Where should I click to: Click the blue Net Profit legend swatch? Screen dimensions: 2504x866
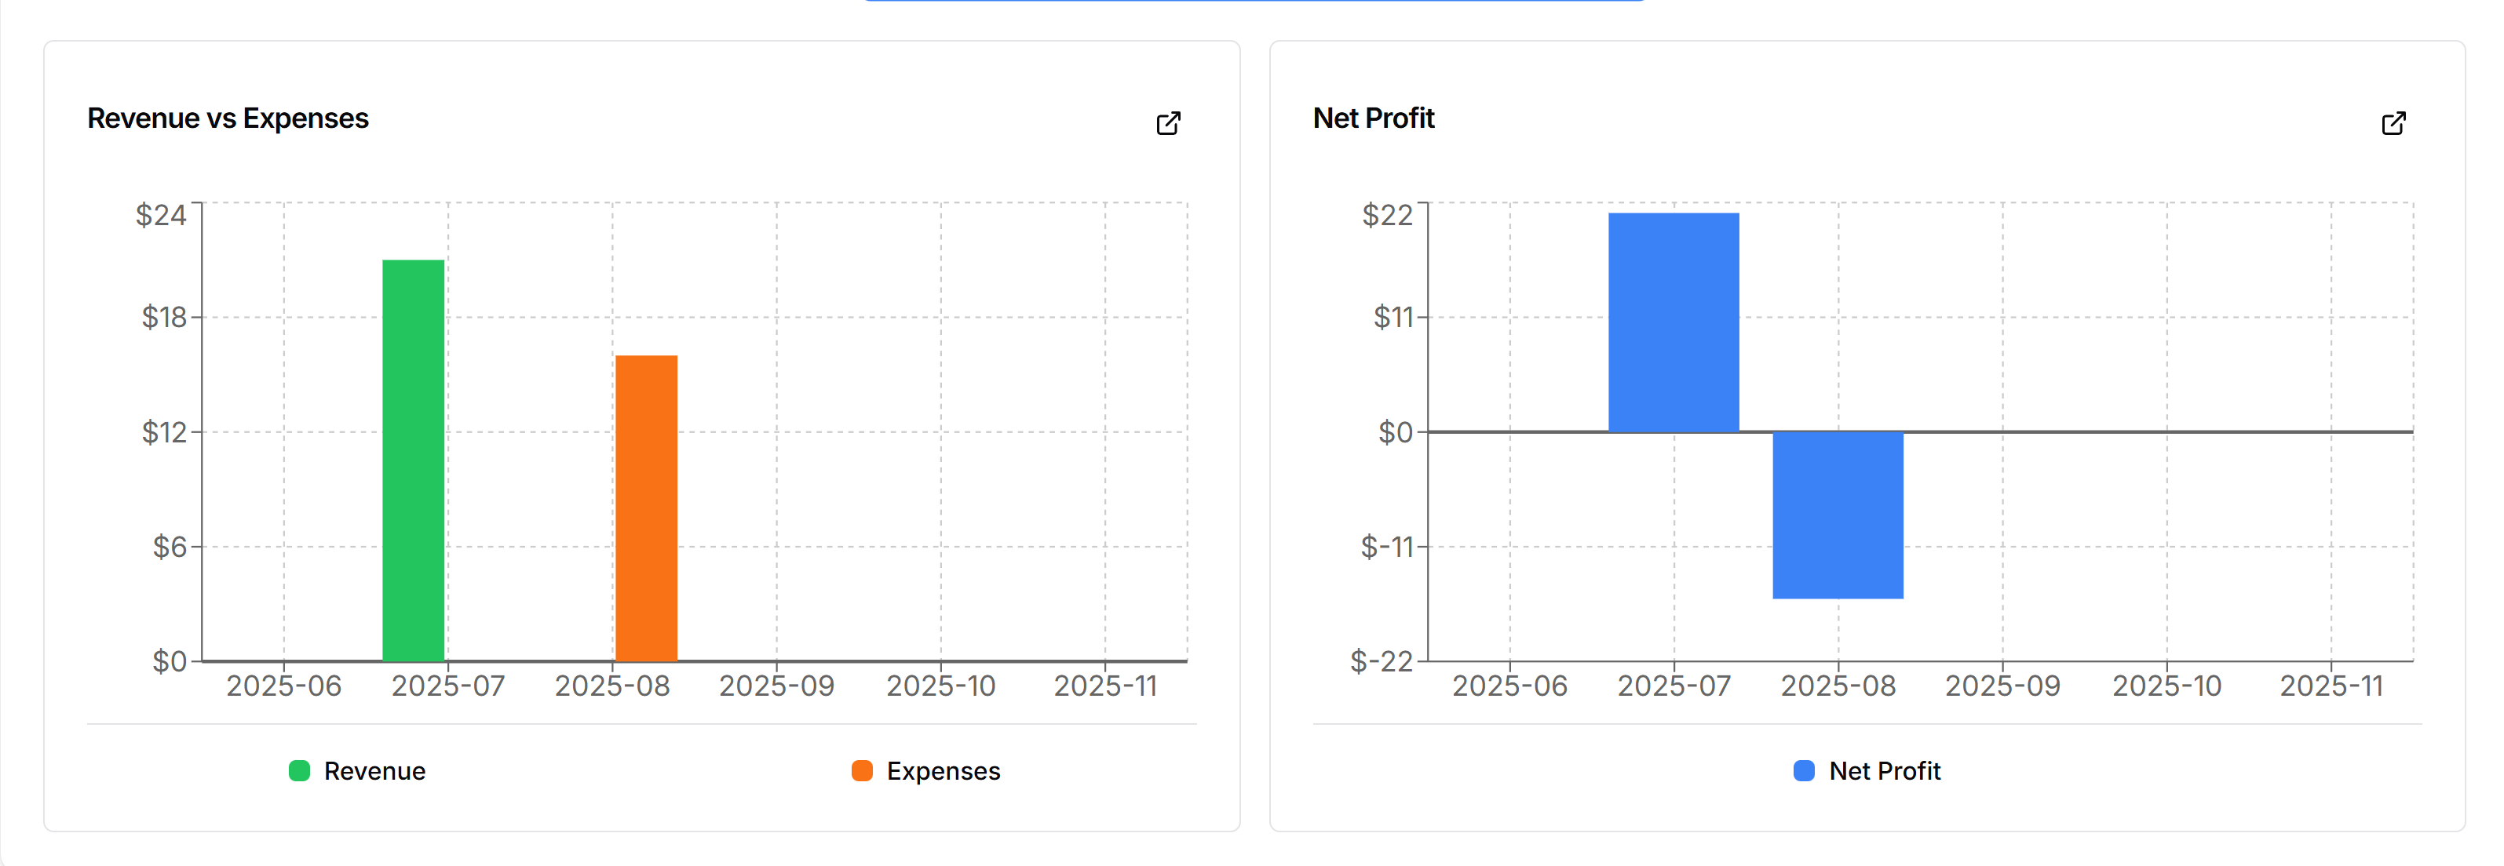(1803, 771)
